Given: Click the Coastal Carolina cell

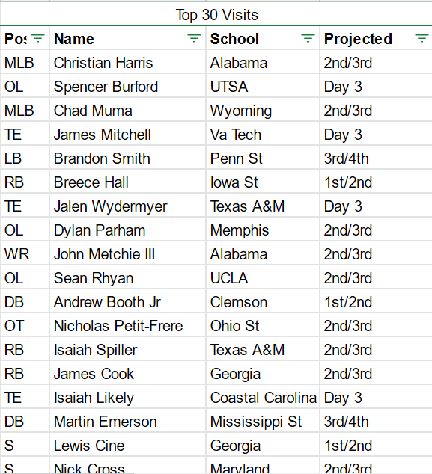Looking at the screenshot, I should coord(263,398).
